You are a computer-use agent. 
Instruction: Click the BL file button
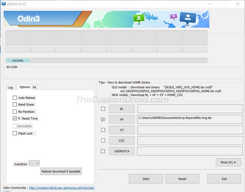click(x=122, y=109)
